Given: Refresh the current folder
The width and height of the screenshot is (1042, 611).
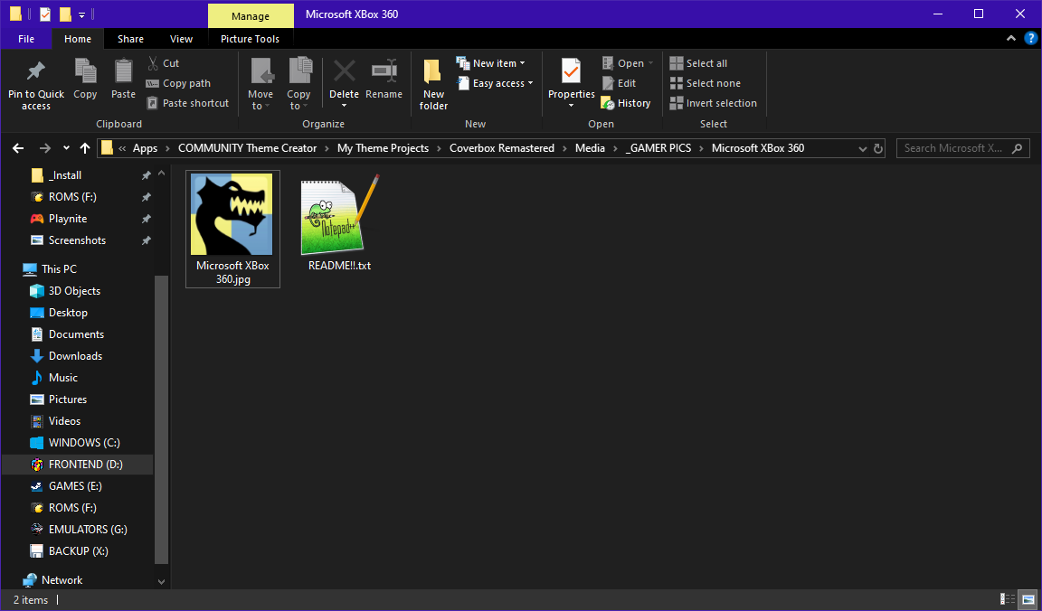Looking at the screenshot, I should click(x=878, y=149).
